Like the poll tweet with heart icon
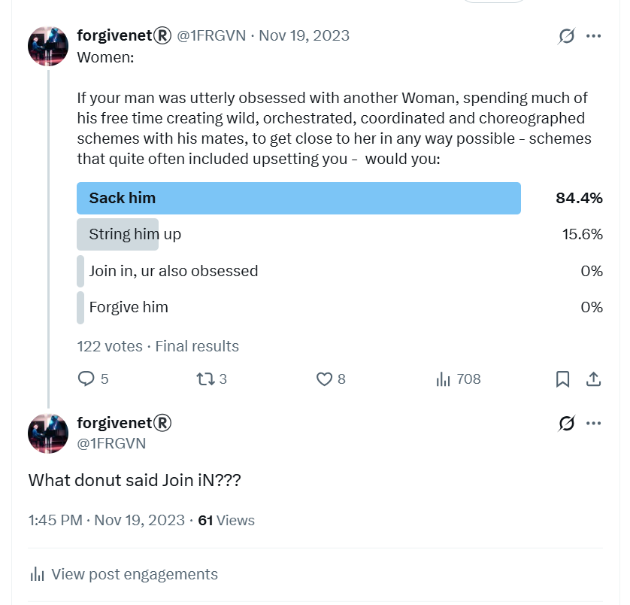 click(x=324, y=379)
